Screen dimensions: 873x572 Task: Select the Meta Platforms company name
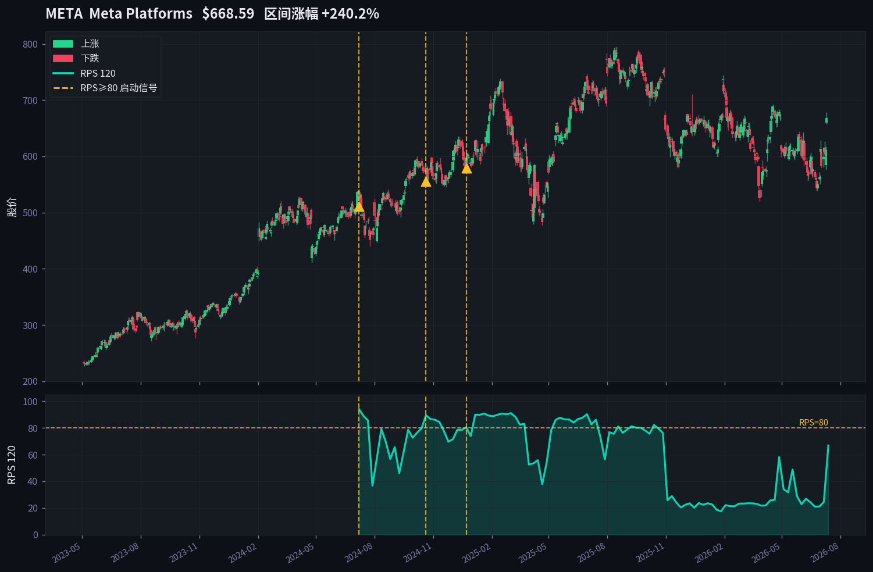141,13
